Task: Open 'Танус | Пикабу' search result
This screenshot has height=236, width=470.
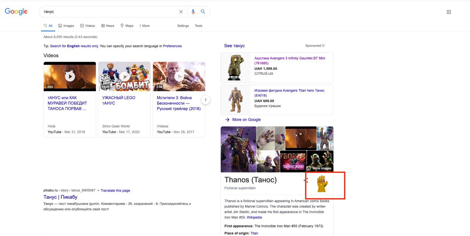Action: tap(61, 197)
